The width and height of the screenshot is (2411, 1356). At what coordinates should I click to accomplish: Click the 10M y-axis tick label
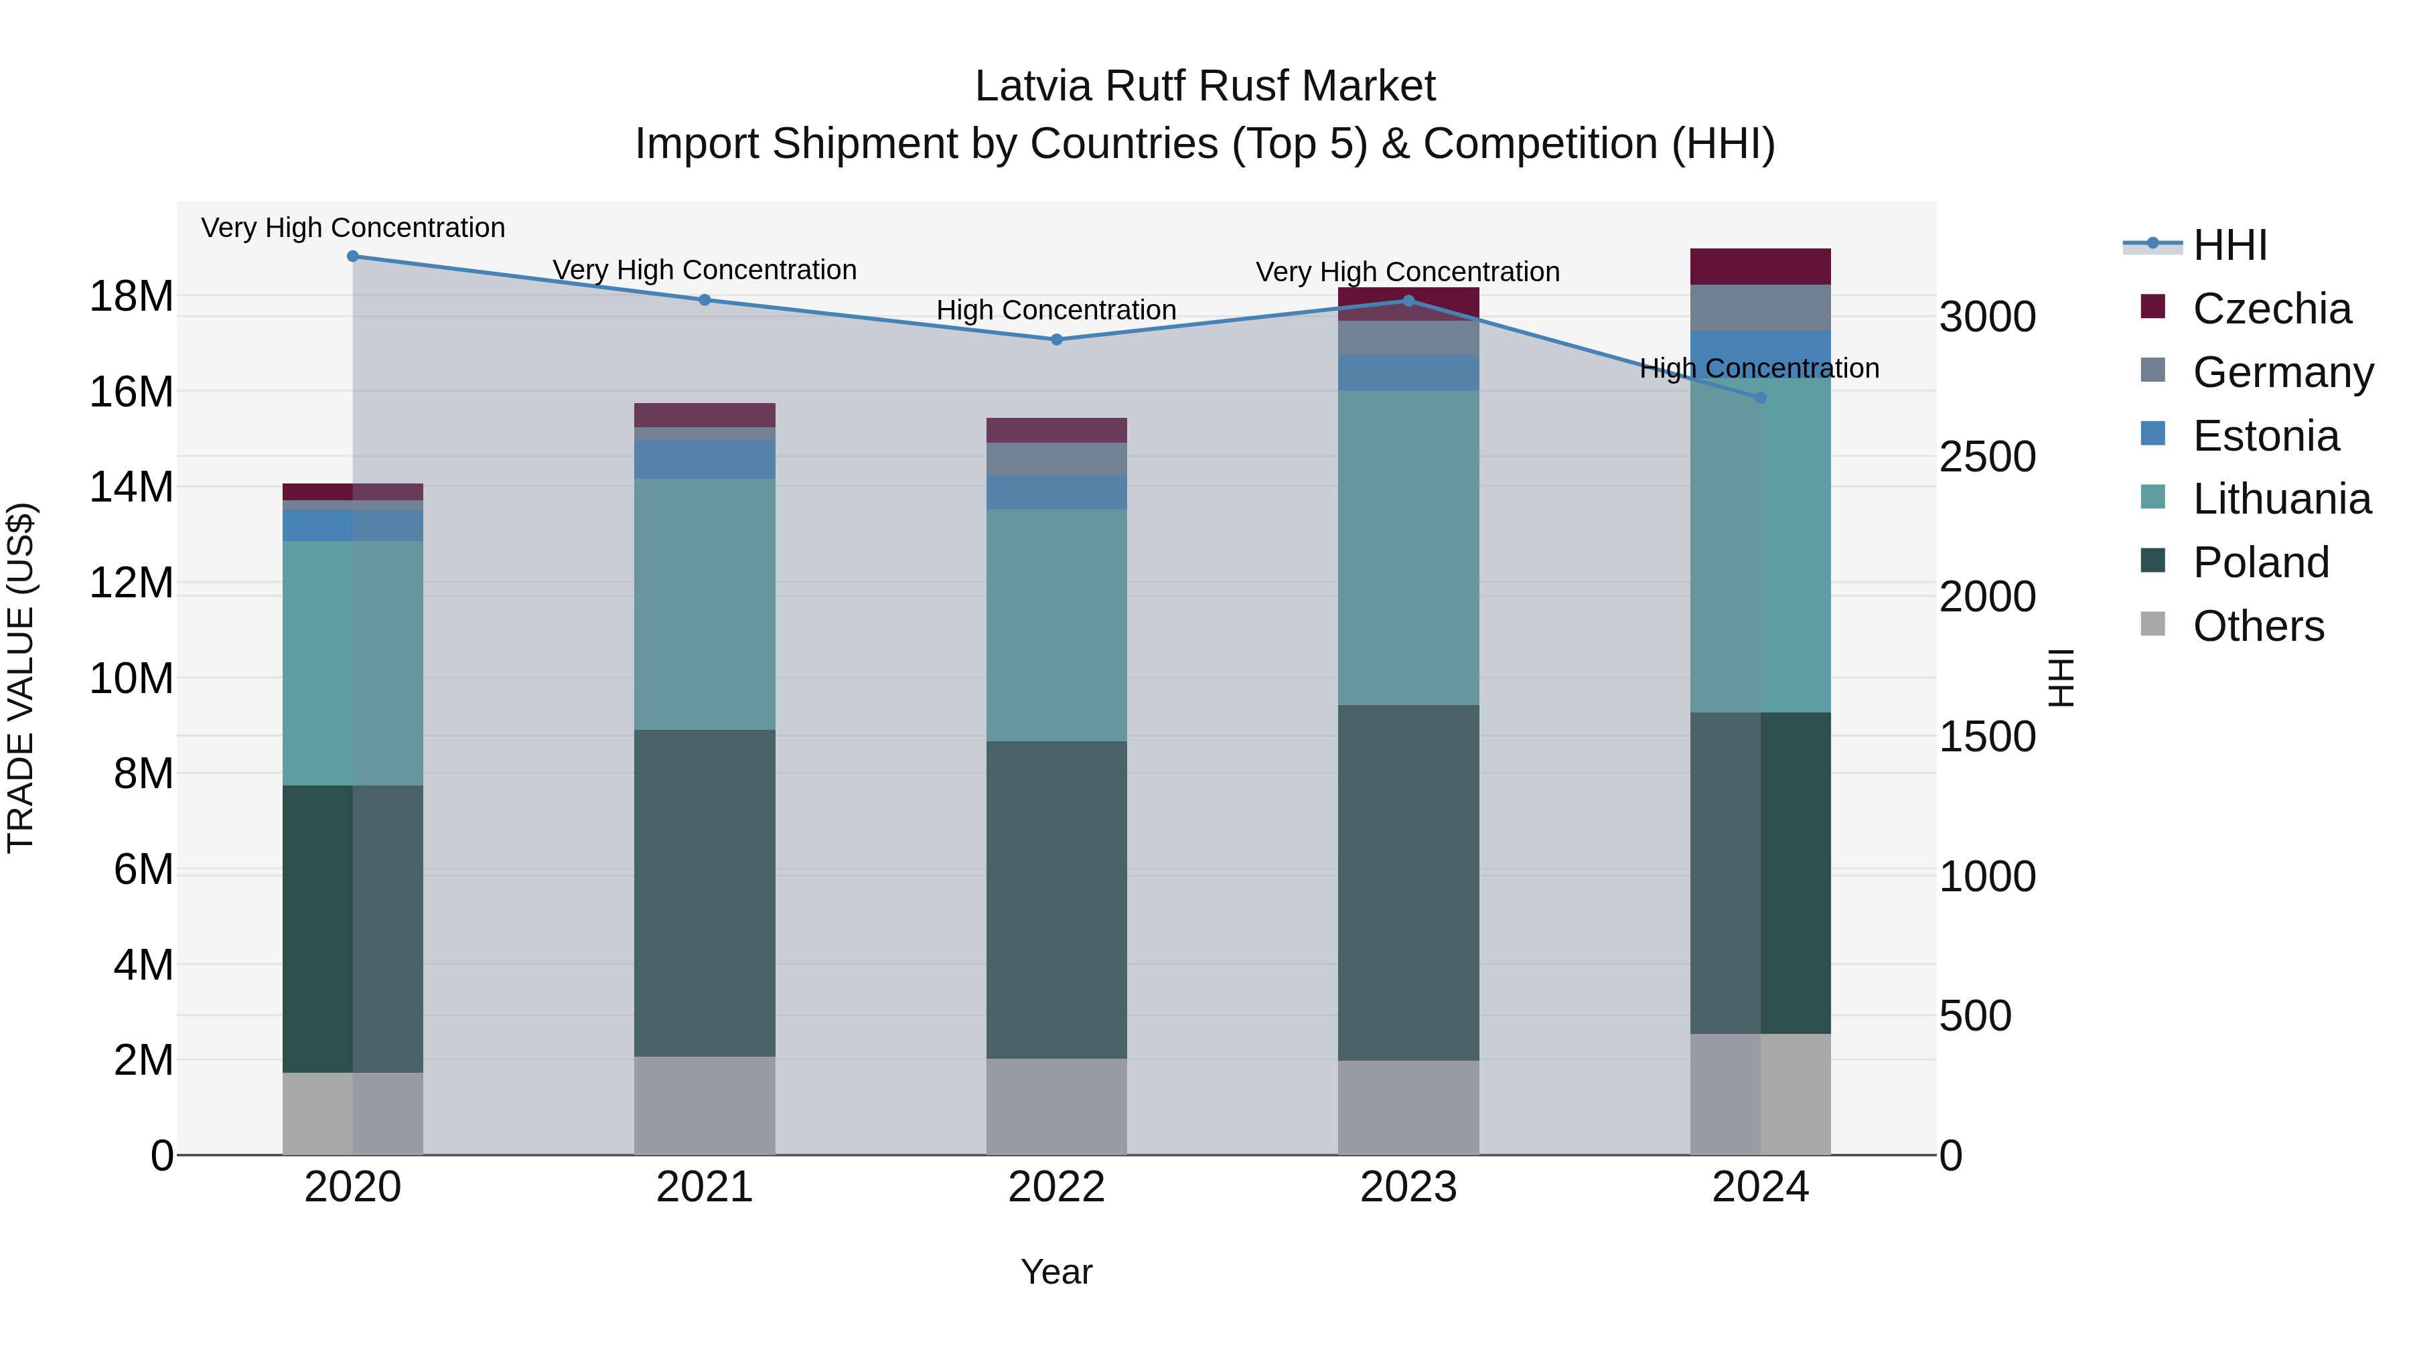click(131, 678)
